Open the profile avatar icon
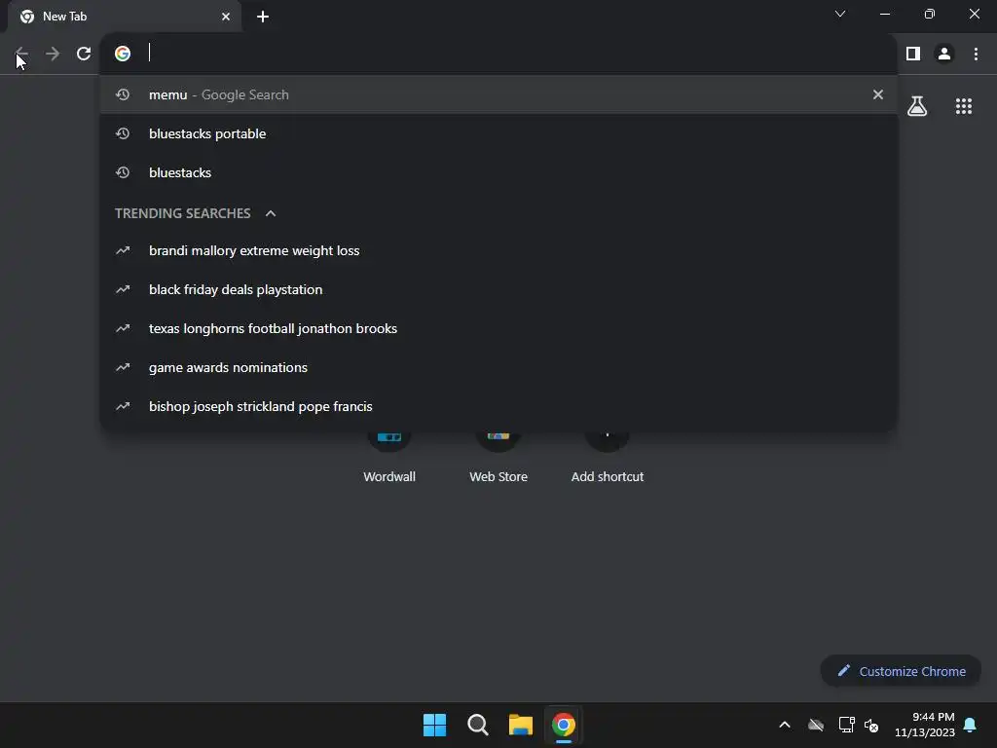This screenshot has width=997, height=748. (944, 54)
